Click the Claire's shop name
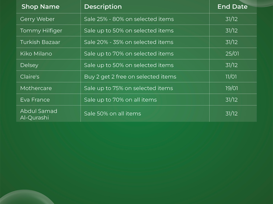The width and height of the screenshot is (273, 204). [30, 76]
